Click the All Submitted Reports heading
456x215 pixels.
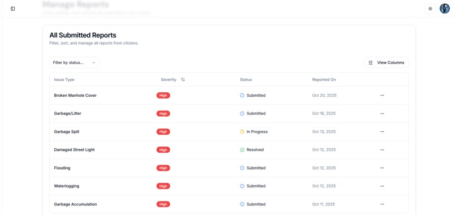83,35
